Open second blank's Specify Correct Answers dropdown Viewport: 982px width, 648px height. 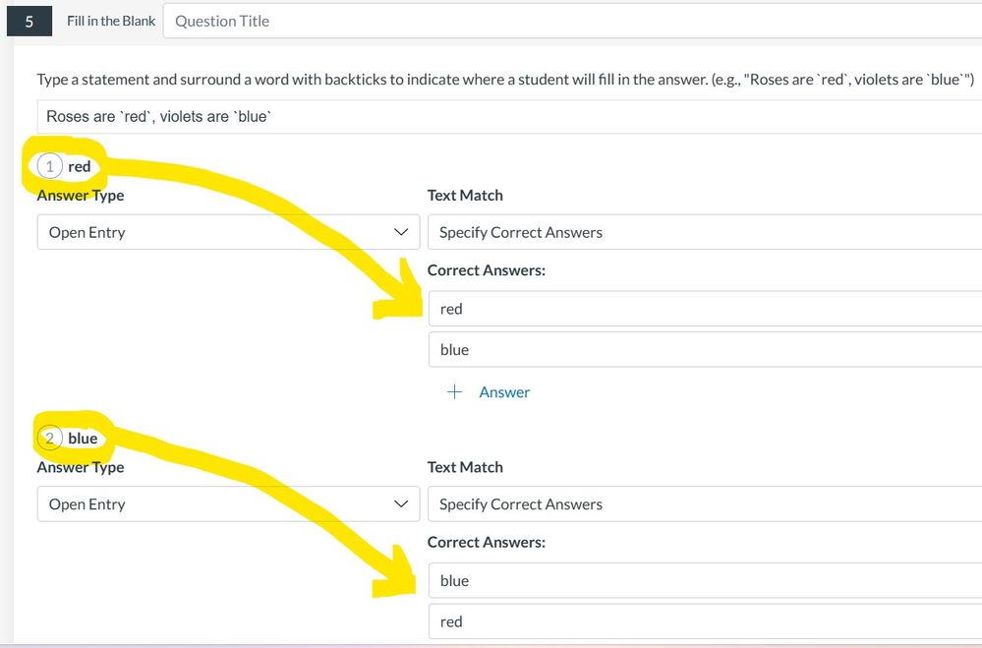tap(703, 504)
